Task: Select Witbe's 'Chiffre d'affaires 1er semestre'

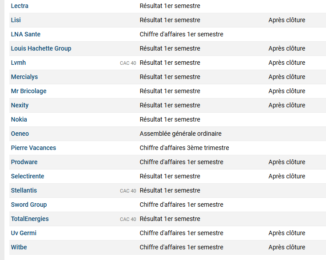Action: pyautogui.click(x=181, y=247)
